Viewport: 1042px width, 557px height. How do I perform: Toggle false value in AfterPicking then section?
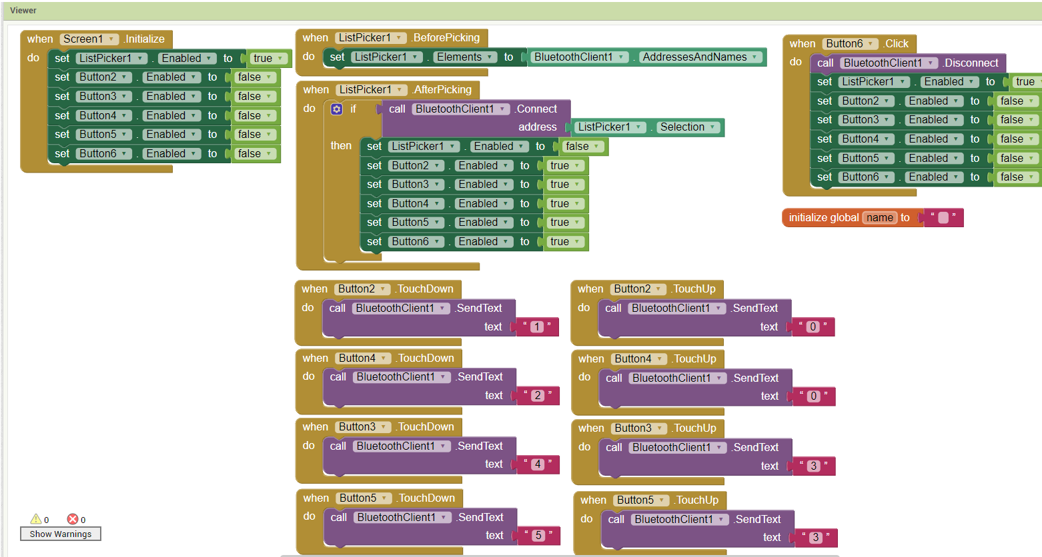[x=583, y=146]
